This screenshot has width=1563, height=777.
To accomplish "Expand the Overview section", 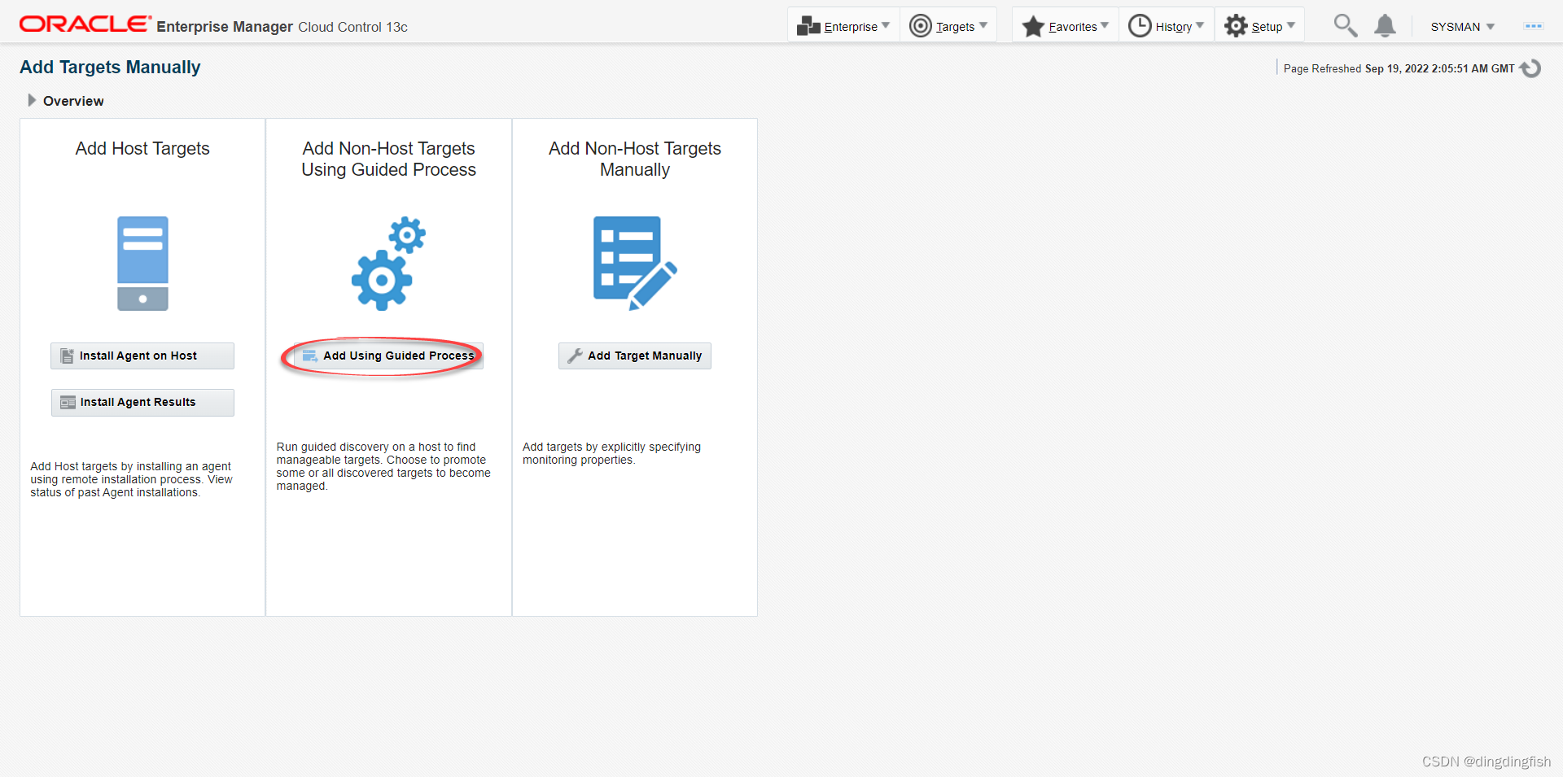I will pyautogui.click(x=32, y=100).
